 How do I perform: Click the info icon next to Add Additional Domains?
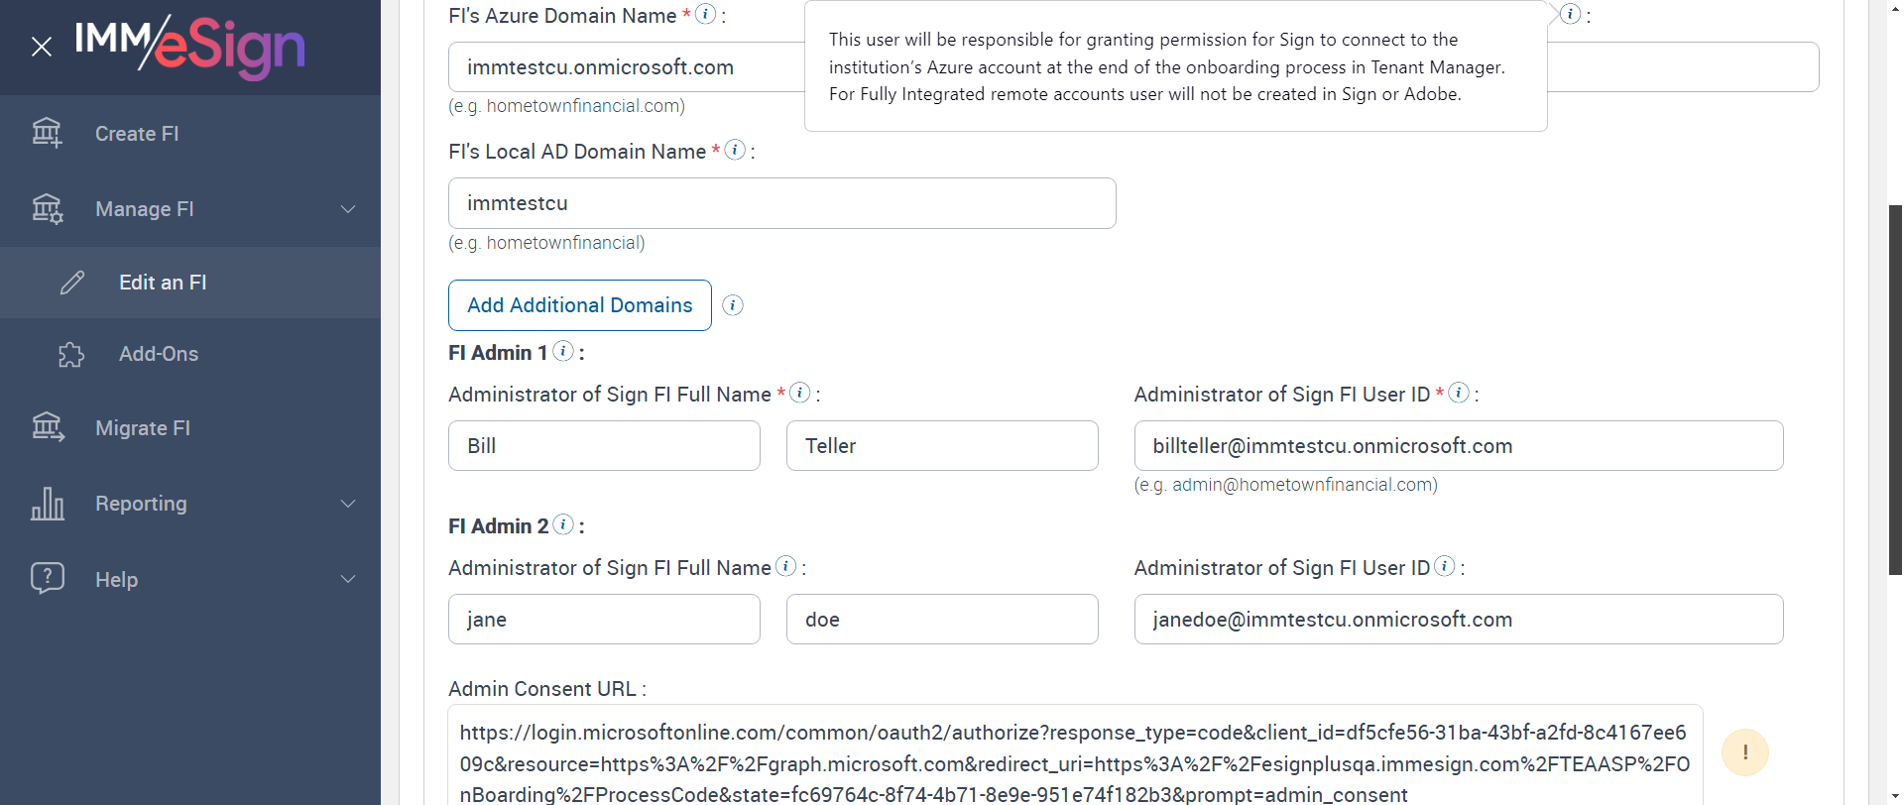coord(733,305)
